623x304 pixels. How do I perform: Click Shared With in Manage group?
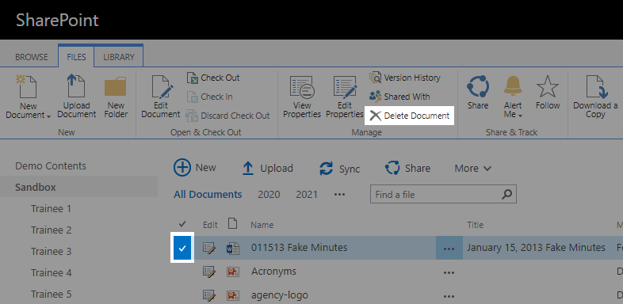[399, 97]
